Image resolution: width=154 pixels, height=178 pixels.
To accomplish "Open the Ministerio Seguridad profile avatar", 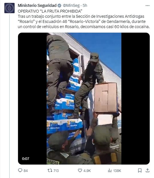I will tap(9, 8).
